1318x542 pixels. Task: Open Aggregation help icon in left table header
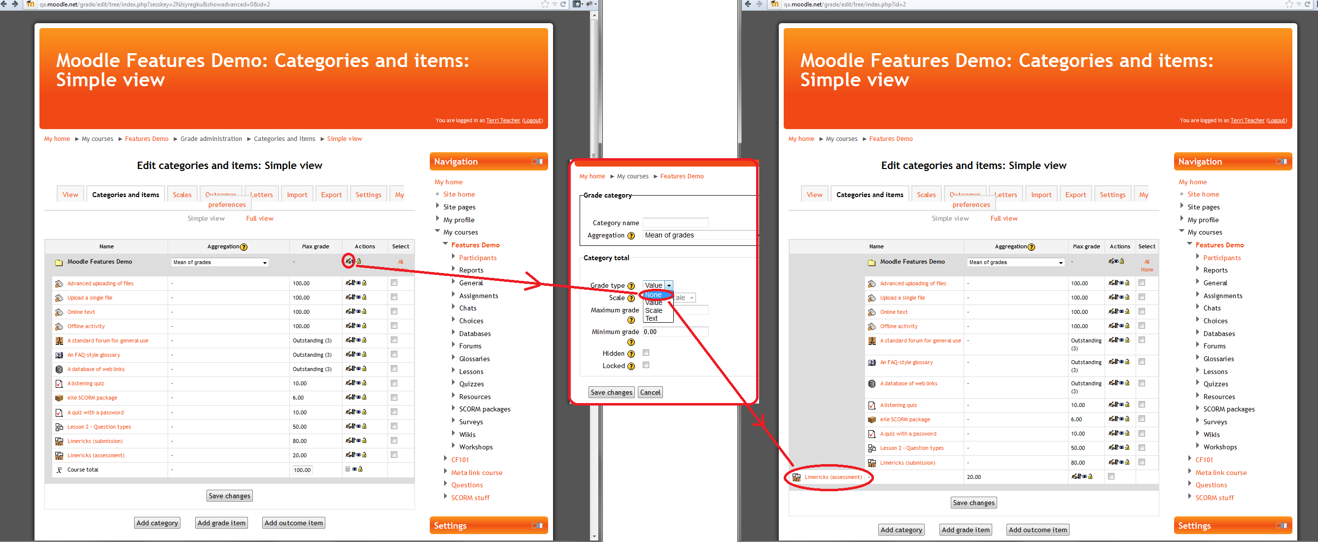click(244, 247)
